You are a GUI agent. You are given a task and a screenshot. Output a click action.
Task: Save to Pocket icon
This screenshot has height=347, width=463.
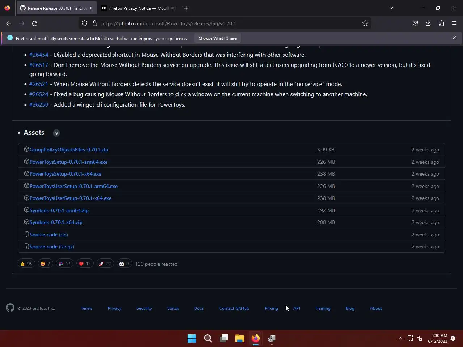415,23
